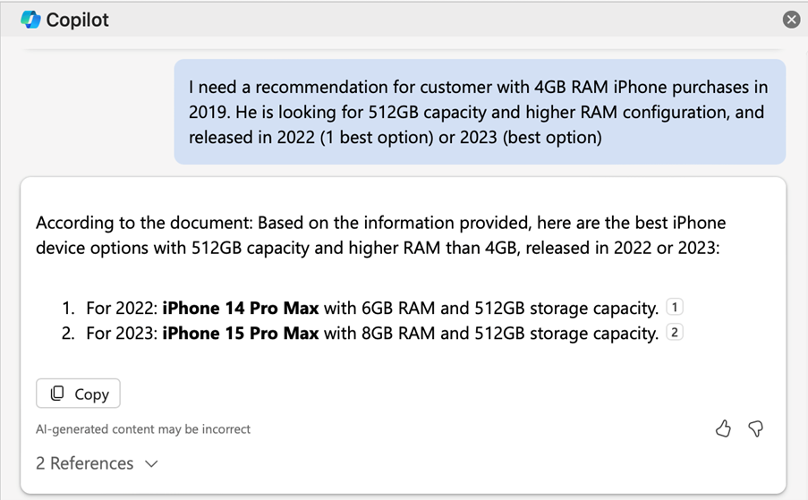Click the Copilot logo icon

pos(30,20)
